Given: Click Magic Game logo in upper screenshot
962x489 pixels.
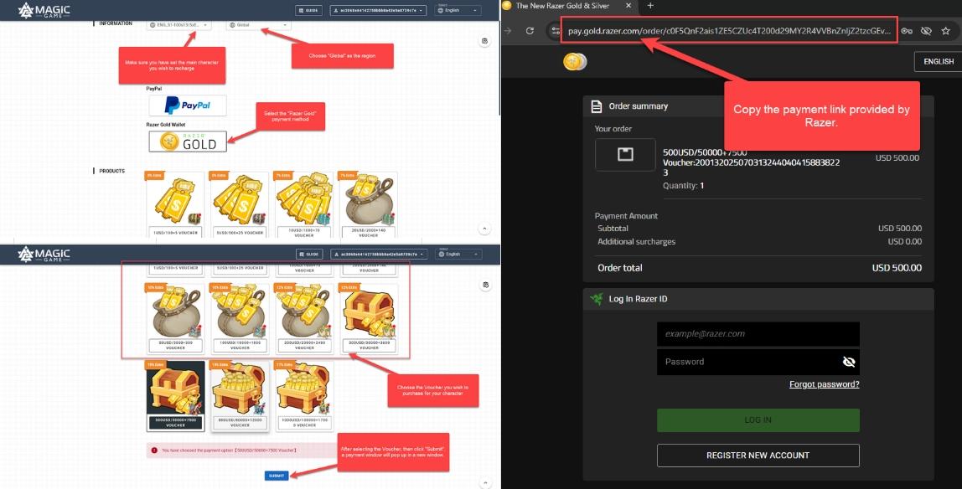Looking at the screenshot, I should pos(44,10).
